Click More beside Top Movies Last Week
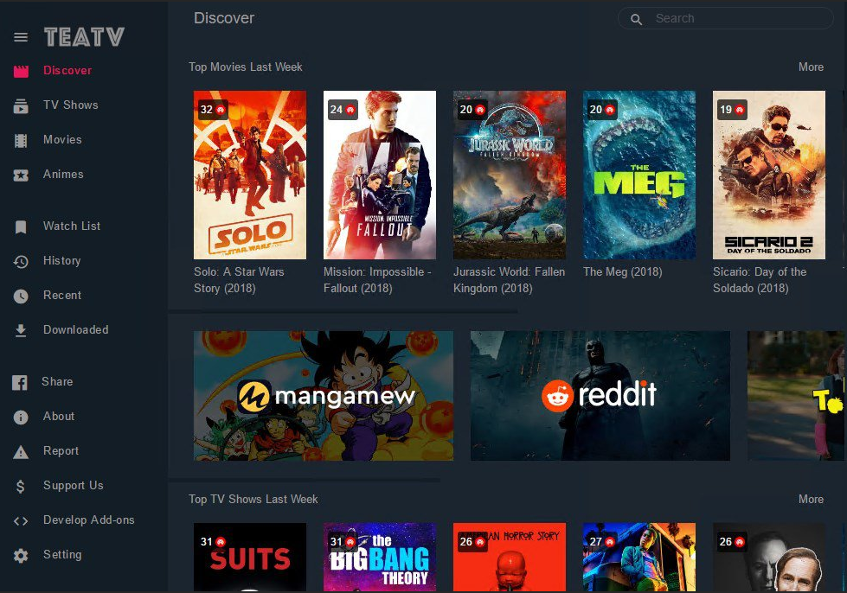Screen dimensions: 847x593 [x=811, y=67]
